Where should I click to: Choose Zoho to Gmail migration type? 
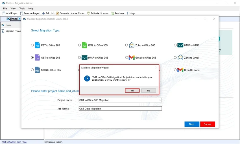[175, 58]
